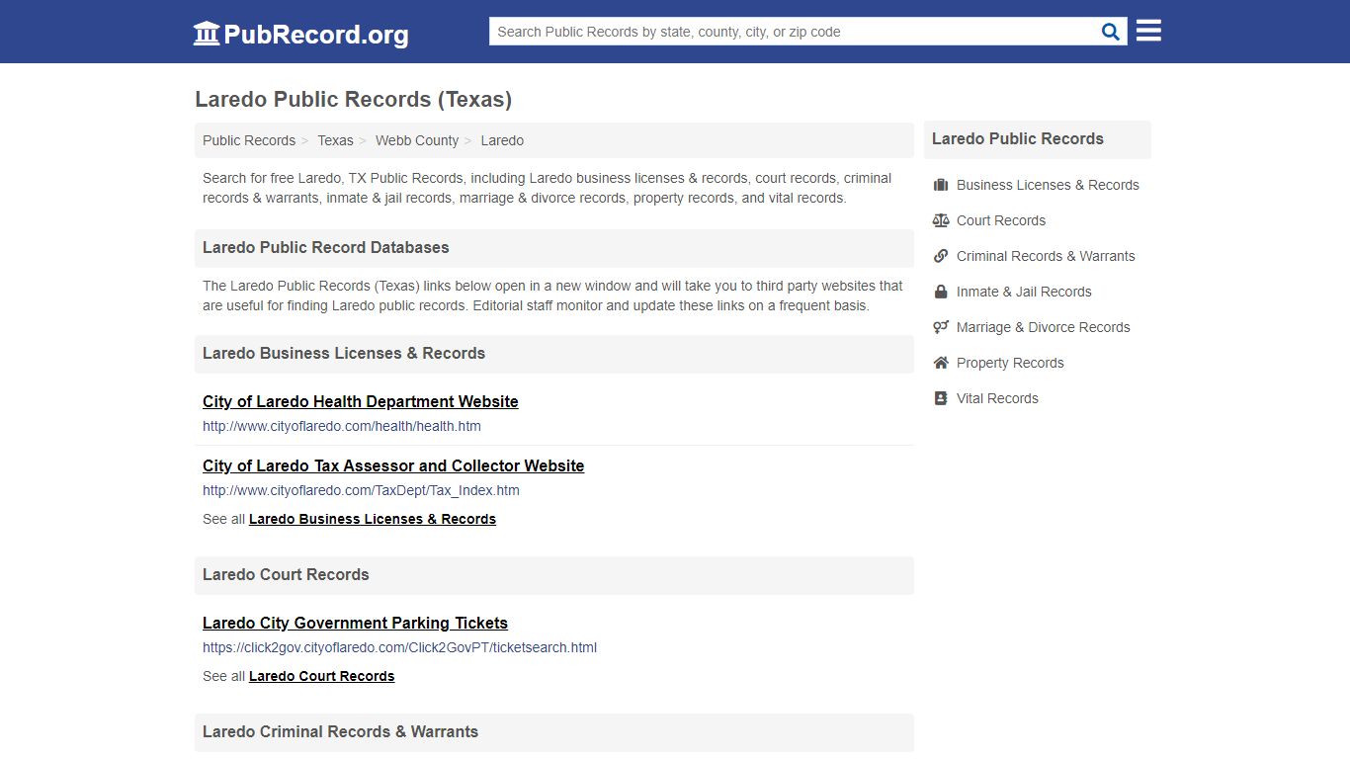Open Marriage & Divorce Records in sidebar

point(1043,327)
